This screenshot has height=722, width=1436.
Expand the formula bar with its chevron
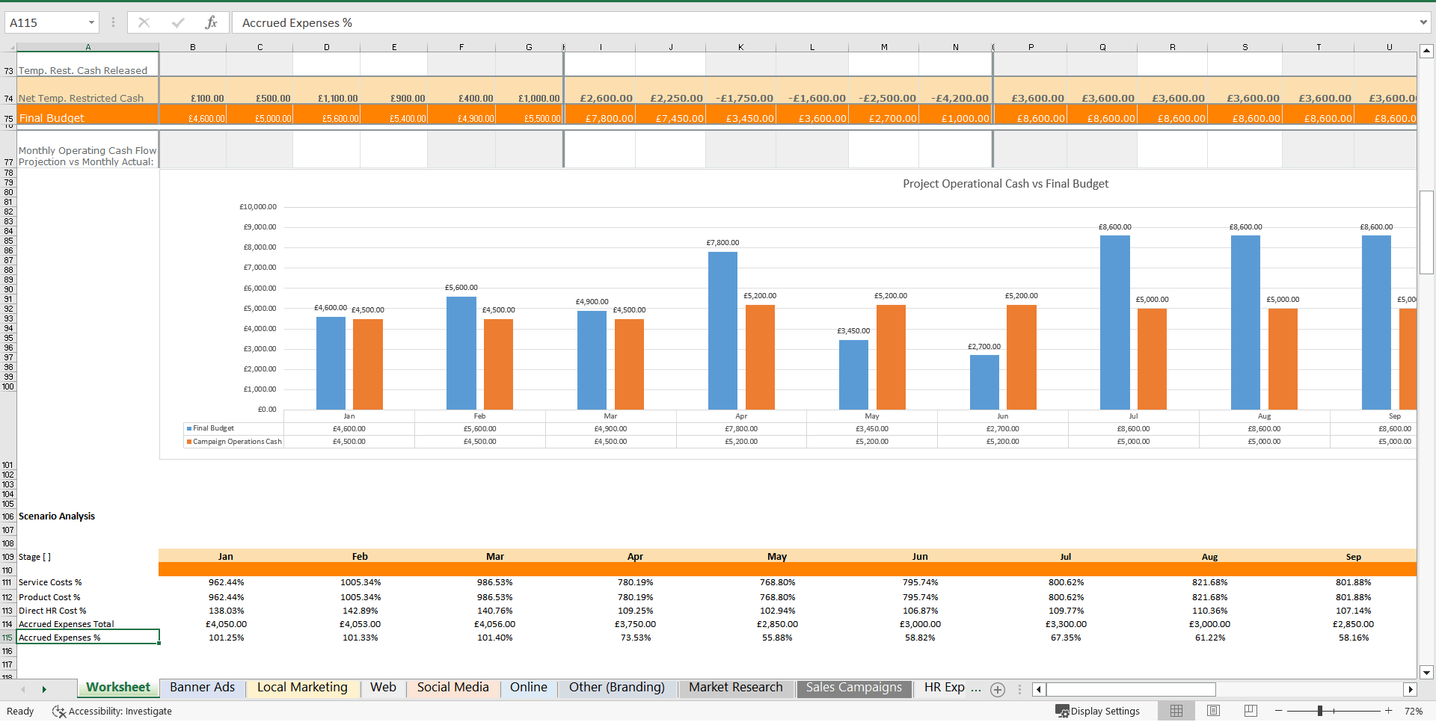click(1423, 22)
